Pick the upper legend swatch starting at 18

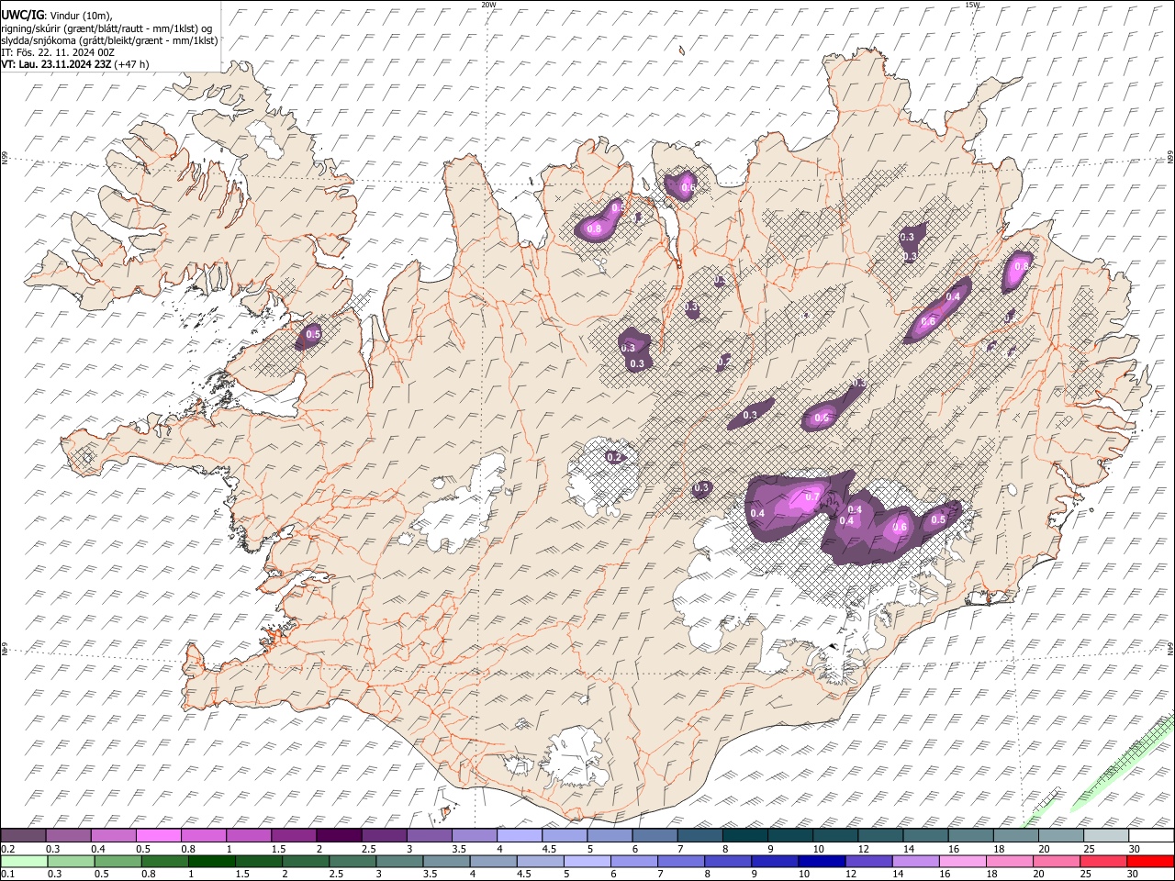tap(1015, 835)
